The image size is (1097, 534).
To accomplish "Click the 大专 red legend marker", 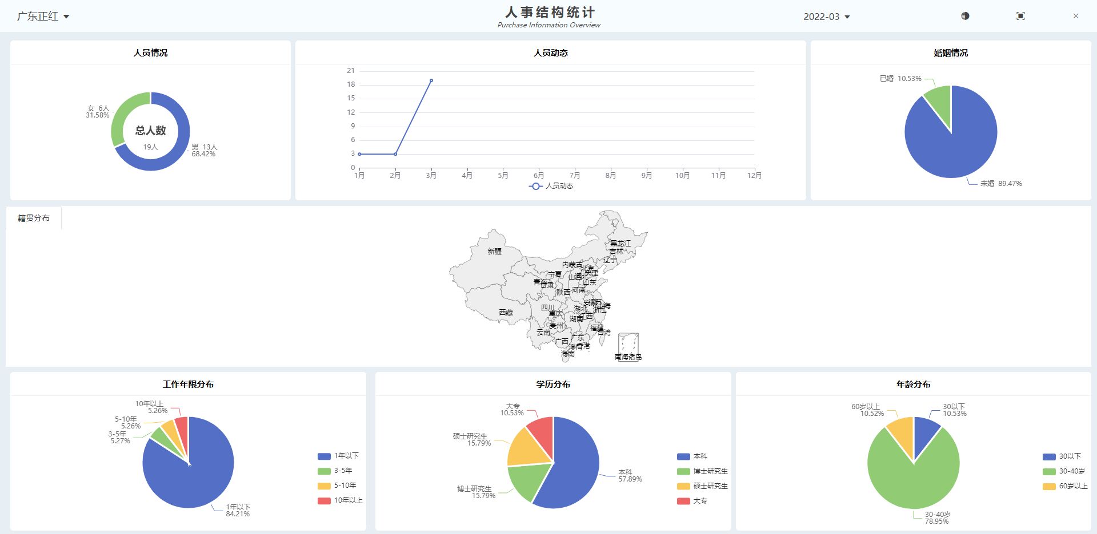I will [x=683, y=501].
